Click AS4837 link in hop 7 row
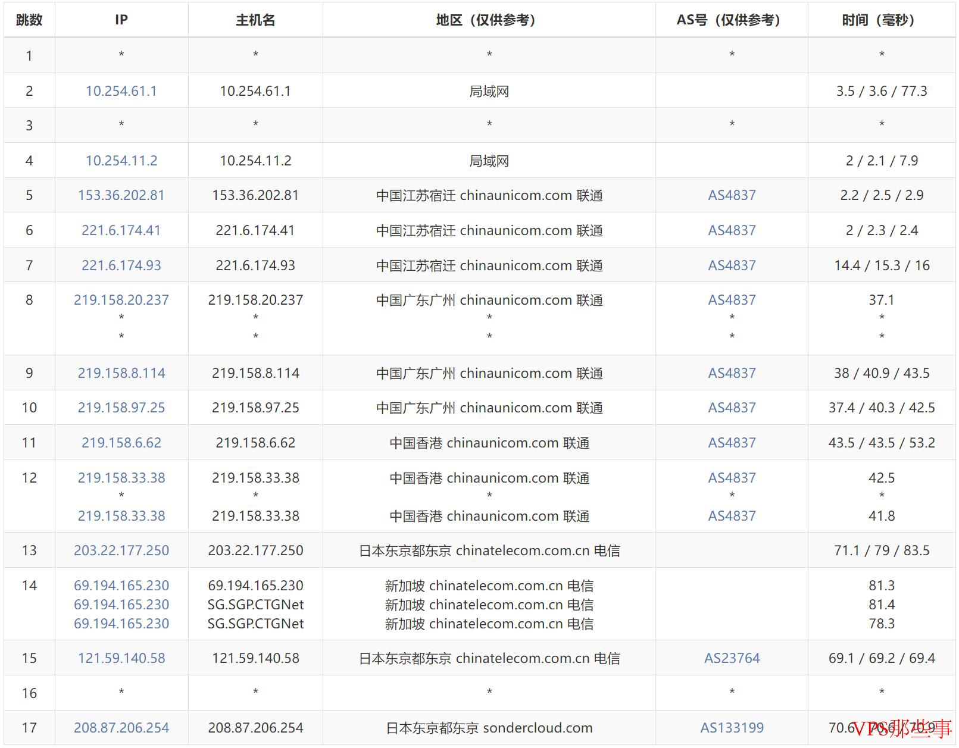 click(x=732, y=265)
